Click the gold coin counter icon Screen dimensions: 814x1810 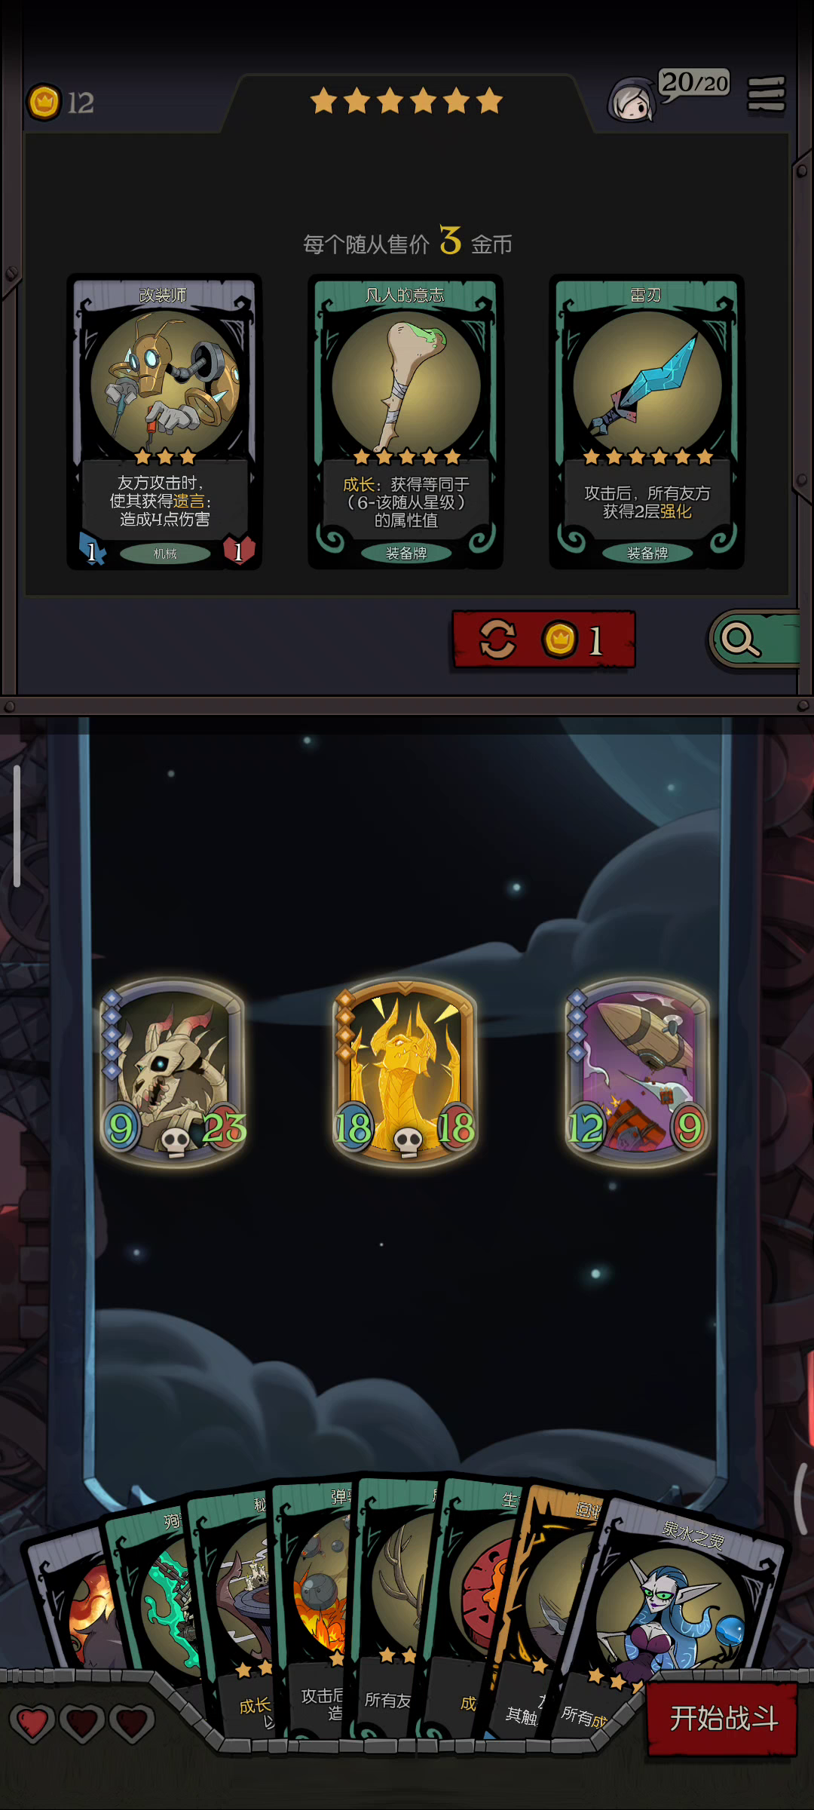click(44, 102)
